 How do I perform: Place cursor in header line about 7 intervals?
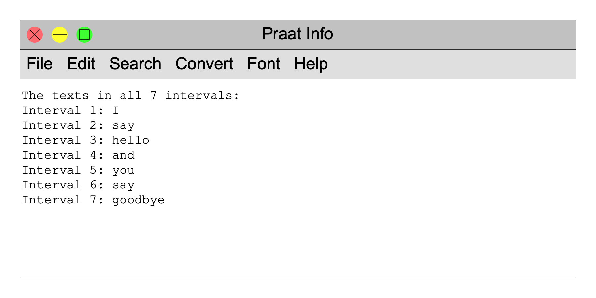130,96
